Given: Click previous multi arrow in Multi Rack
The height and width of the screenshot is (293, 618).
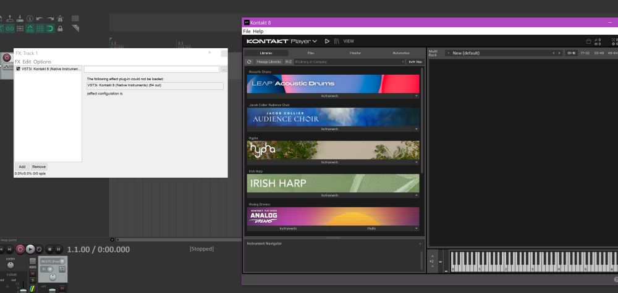Looking at the screenshot, I should 553,53.
